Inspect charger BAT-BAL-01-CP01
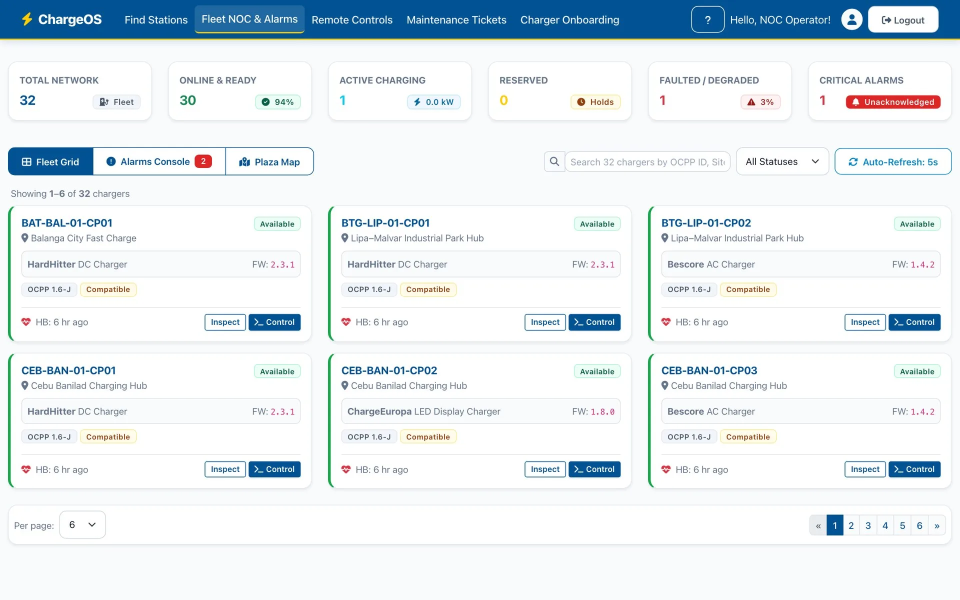Image resolution: width=960 pixels, height=600 pixels. [225, 322]
